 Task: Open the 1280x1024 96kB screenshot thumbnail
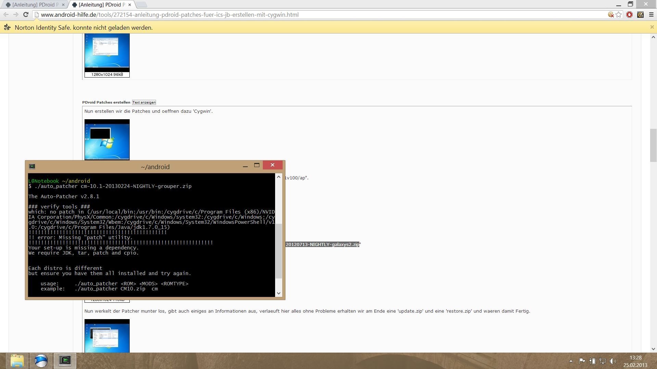[x=107, y=55]
